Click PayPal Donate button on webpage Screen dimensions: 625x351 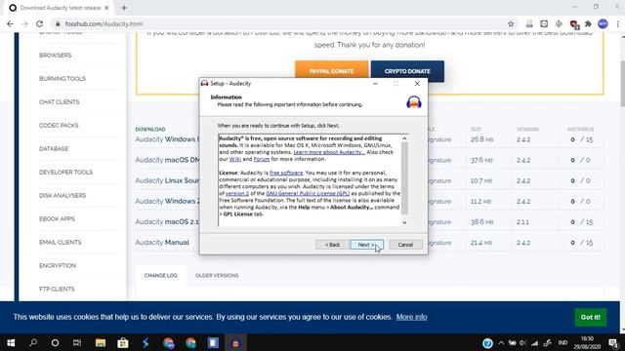332,71
